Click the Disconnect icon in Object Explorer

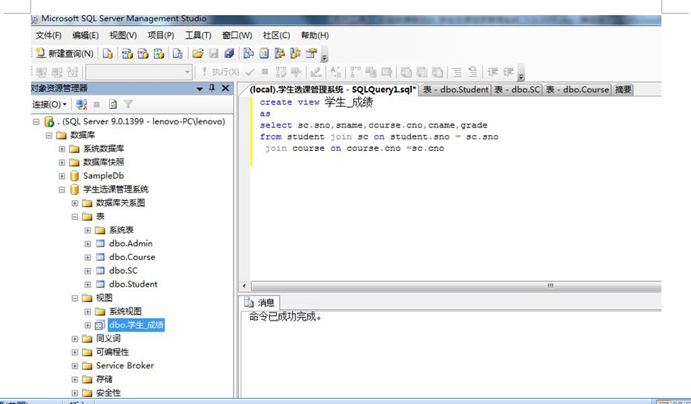coord(81,105)
